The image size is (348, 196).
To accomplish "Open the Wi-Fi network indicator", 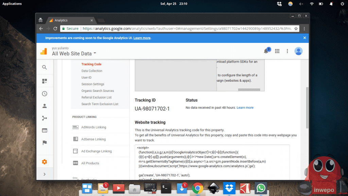I will coord(312,4).
